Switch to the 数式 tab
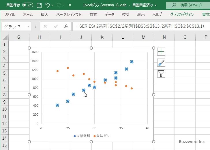This screenshot has width=210, height=150. click(93, 14)
